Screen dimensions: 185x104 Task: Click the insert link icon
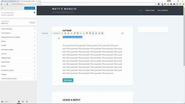point(75,33)
